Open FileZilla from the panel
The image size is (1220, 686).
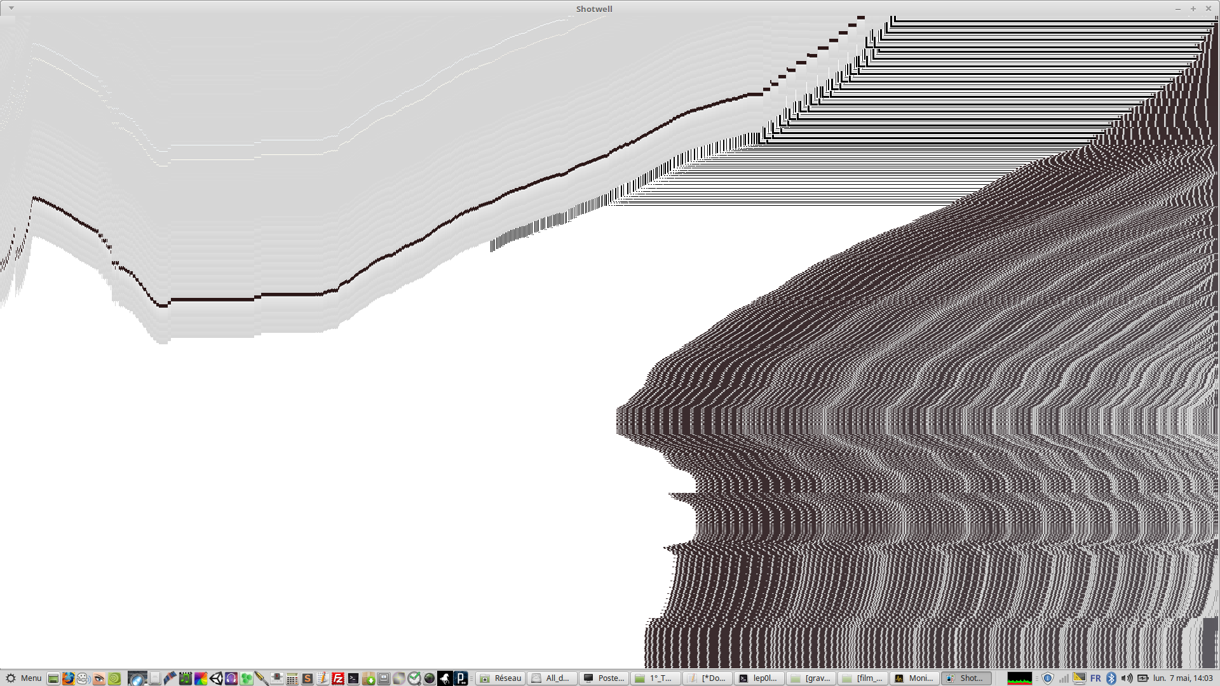(338, 678)
